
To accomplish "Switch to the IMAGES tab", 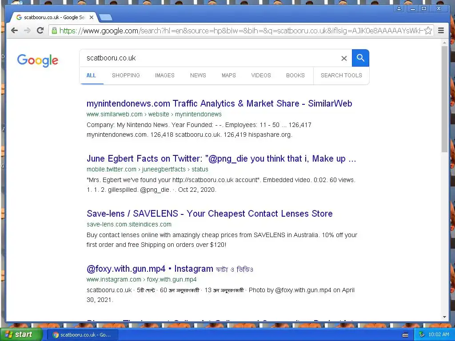I will coord(164,75).
